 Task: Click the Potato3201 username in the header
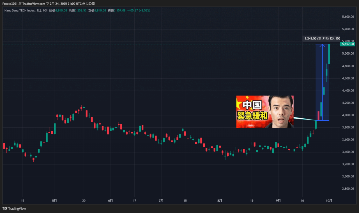pyautogui.click(x=10, y=4)
